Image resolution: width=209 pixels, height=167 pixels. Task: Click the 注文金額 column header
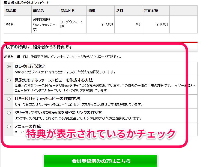tap(151, 11)
